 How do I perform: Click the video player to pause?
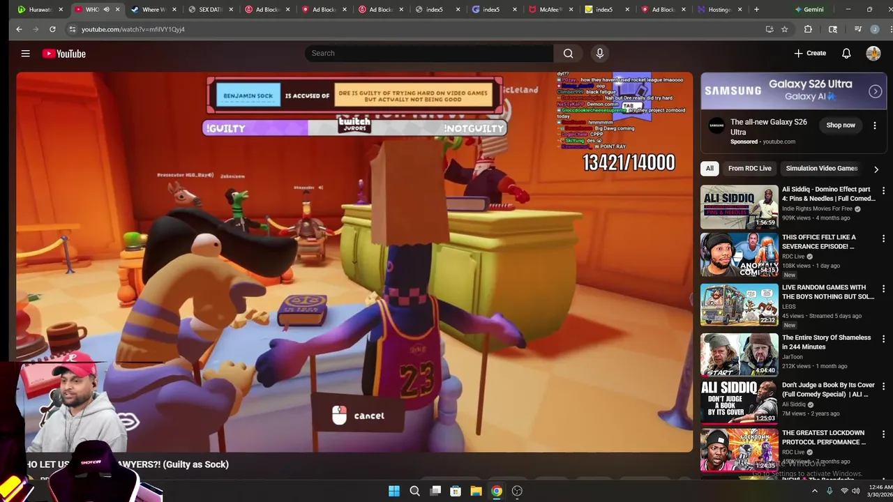[x=354, y=262]
